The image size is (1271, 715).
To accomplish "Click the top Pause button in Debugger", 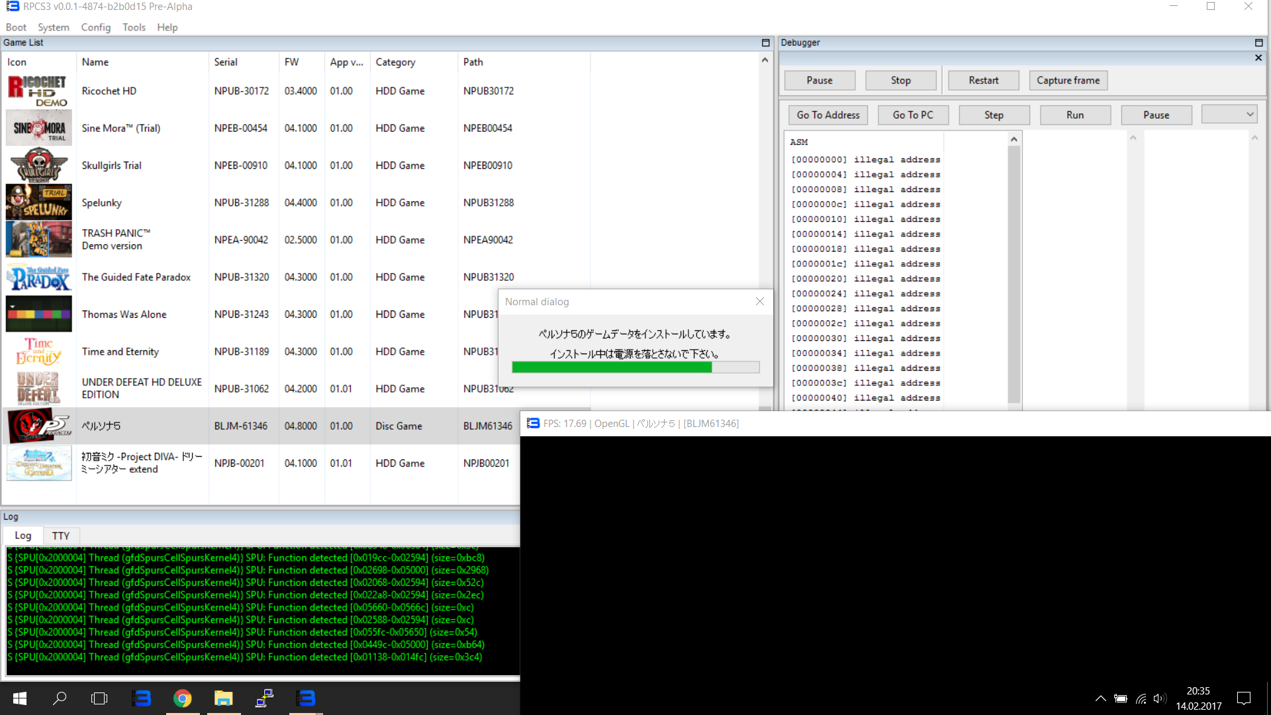I will (x=820, y=80).
